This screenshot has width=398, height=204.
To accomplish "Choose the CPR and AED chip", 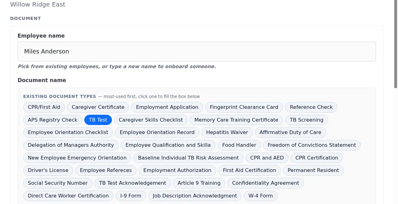I will 267,158.
